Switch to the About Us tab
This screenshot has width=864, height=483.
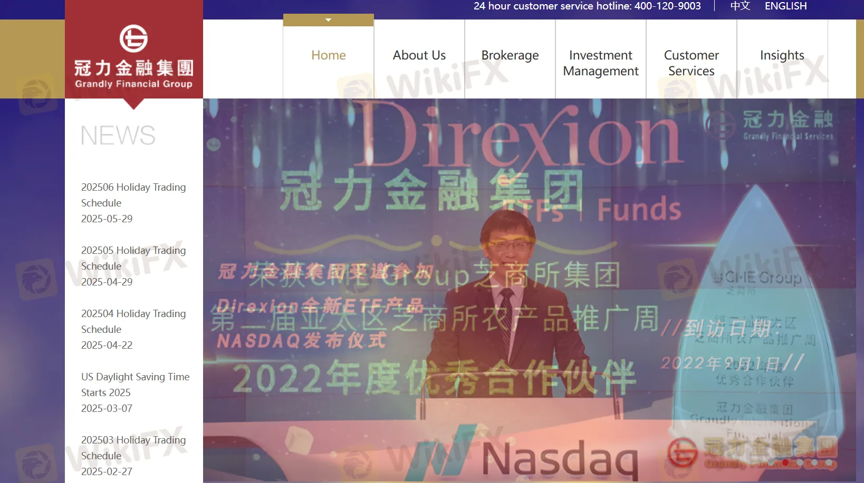click(x=419, y=55)
